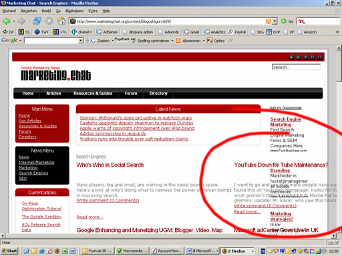This screenshot has width=342, height=256.
Task: Open the Amazon bookmark
Action: [307, 32]
